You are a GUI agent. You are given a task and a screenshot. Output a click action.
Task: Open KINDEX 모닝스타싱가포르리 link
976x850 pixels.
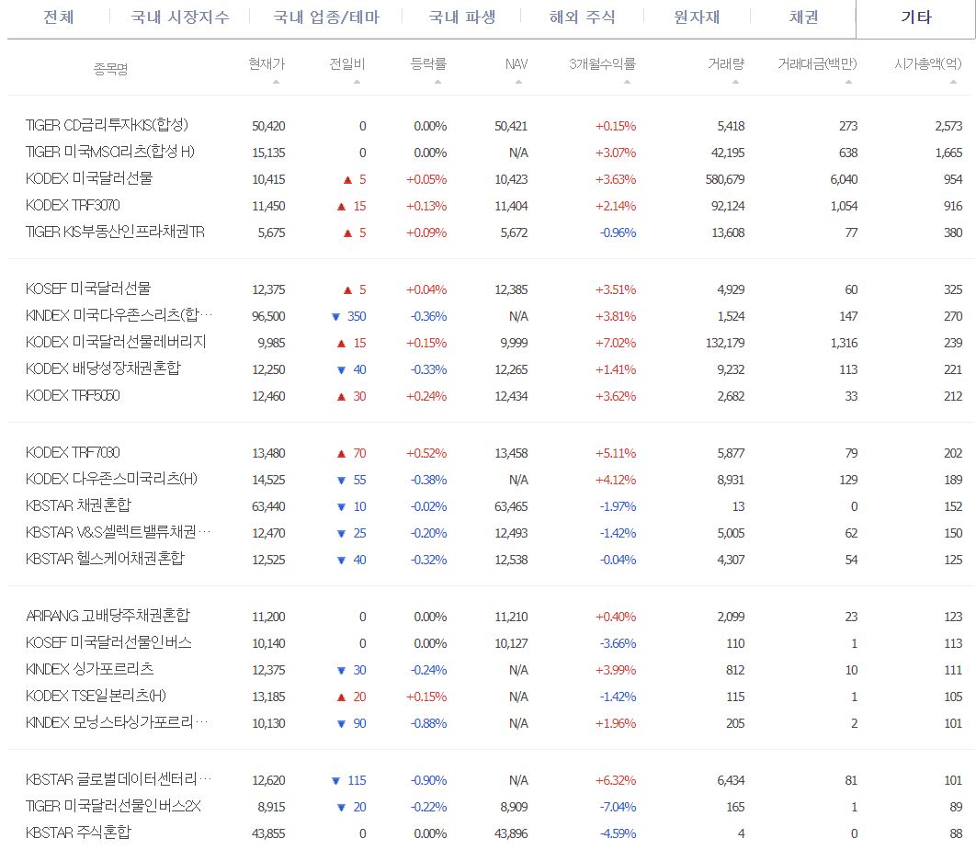pyautogui.click(x=117, y=724)
